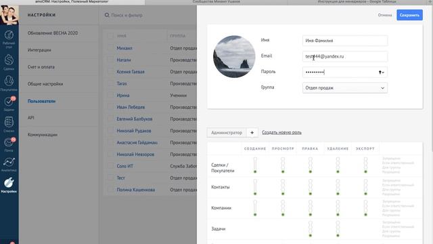Click the Email input field
This screenshot has height=244, width=433.
[345, 56]
